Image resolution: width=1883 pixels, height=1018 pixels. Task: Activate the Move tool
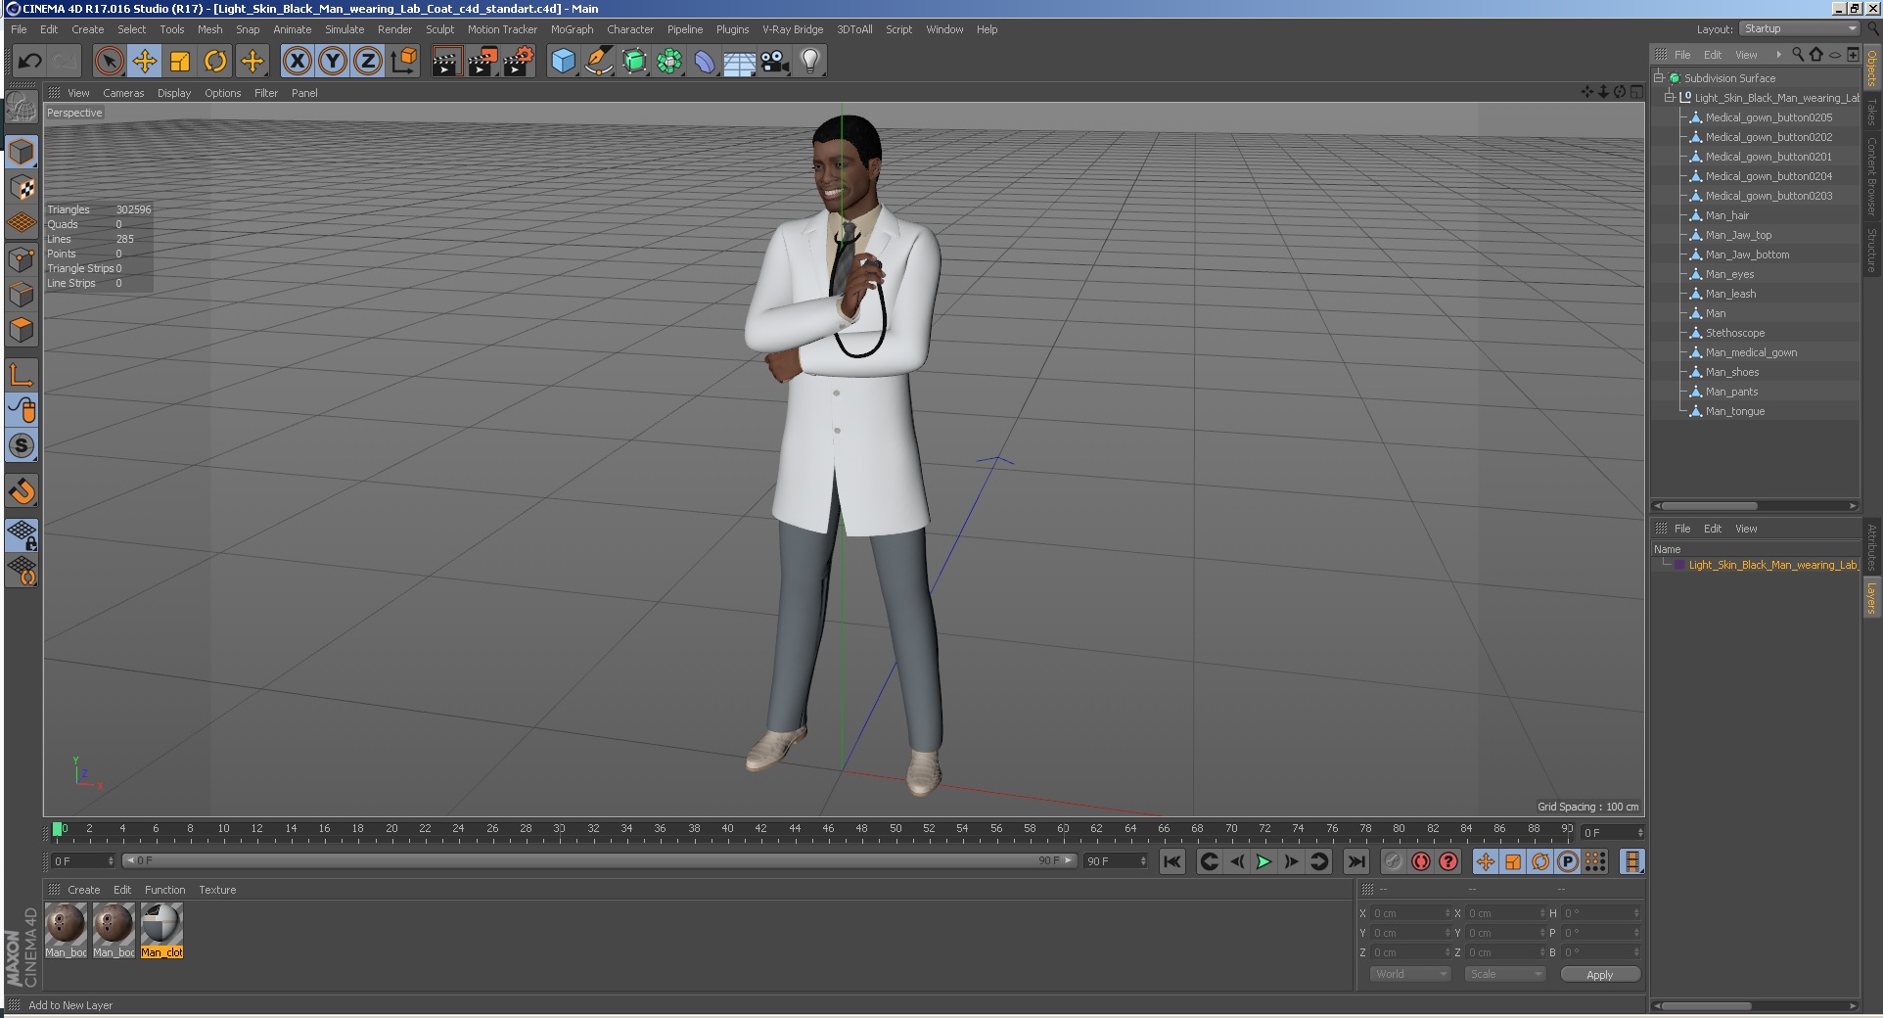[145, 62]
